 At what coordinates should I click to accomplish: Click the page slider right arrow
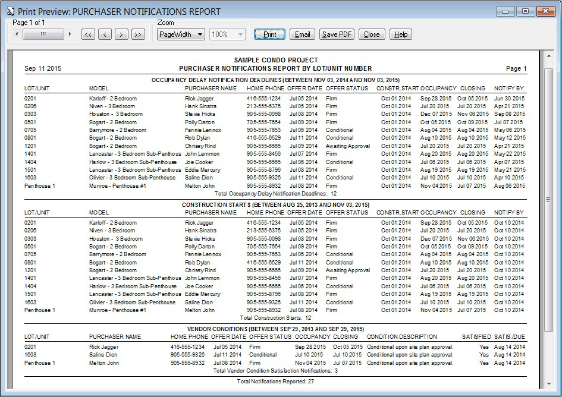click(70, 34)
